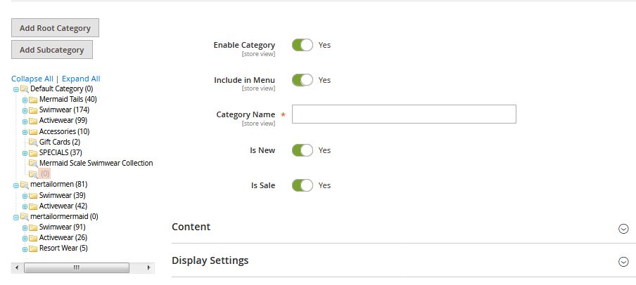Image resolution: width=636 pixels, height=285 pixels.
Task: Expand the Display Settings section chevron
Action: point(623,262)
